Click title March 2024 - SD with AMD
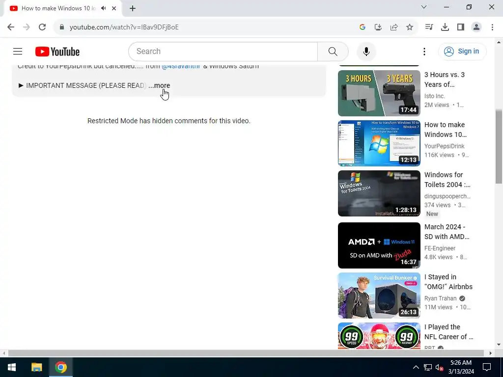 pos(447,232)
